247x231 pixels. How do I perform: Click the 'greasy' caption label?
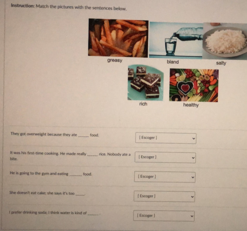115,60
